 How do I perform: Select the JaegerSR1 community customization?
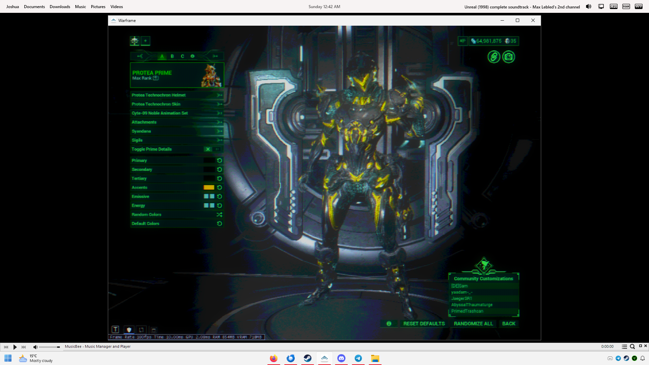pyautogui.click(x=484, y=298)
